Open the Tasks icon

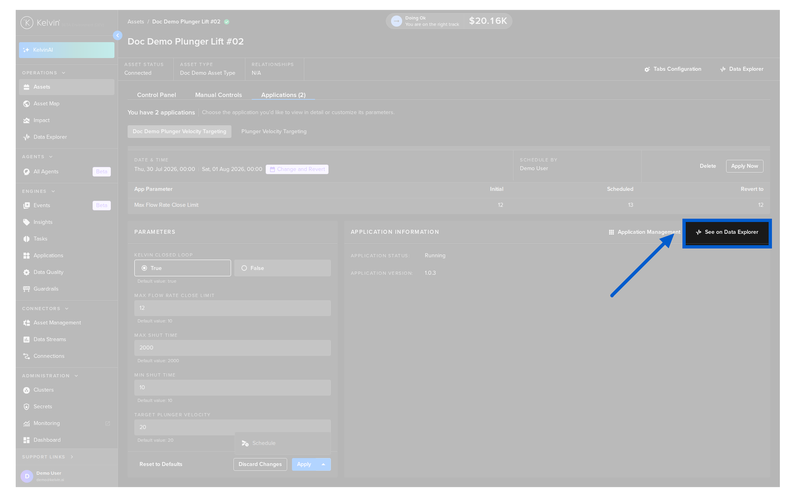click(27, 239)
